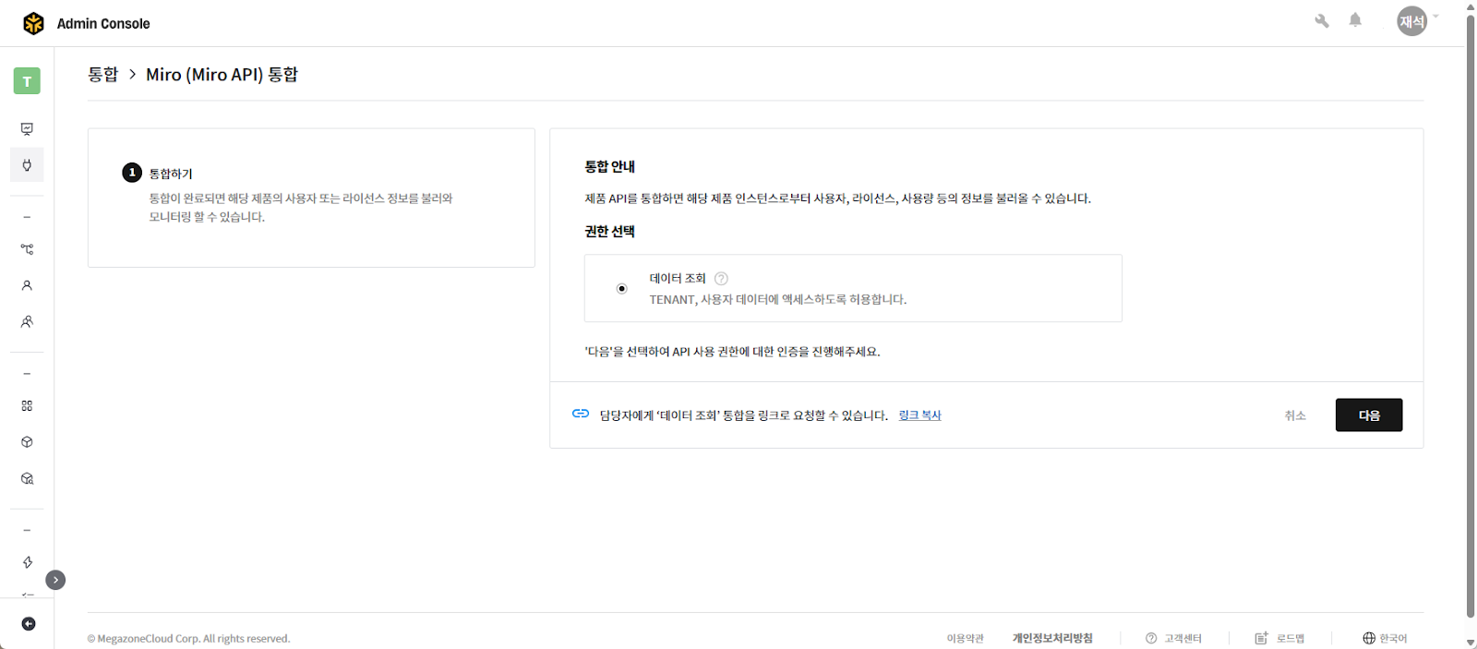This screenshot has height=649, width=1477.
Task: Click the vertical page scrollbar
Action: coord(1471,316)
